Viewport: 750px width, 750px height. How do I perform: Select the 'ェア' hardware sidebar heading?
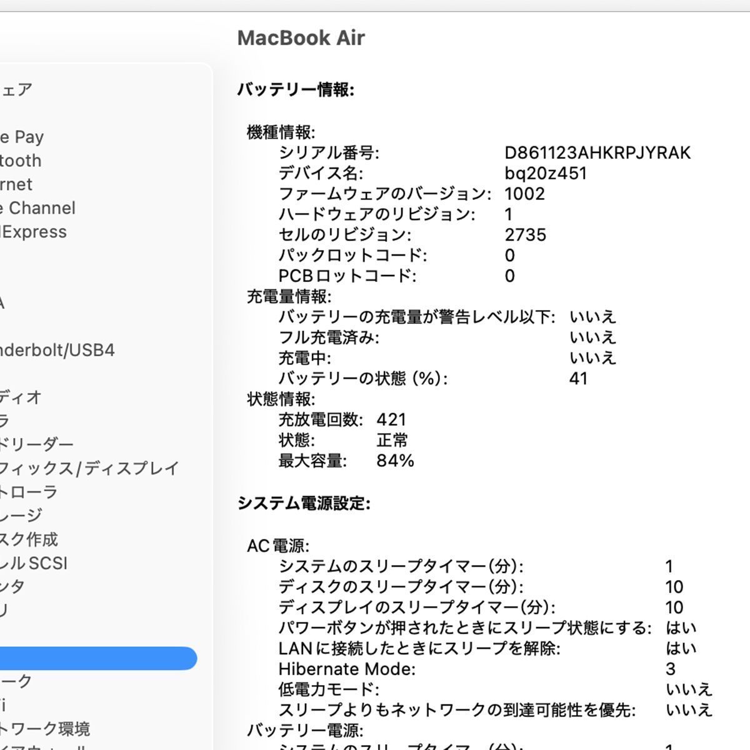click(16, 90)
